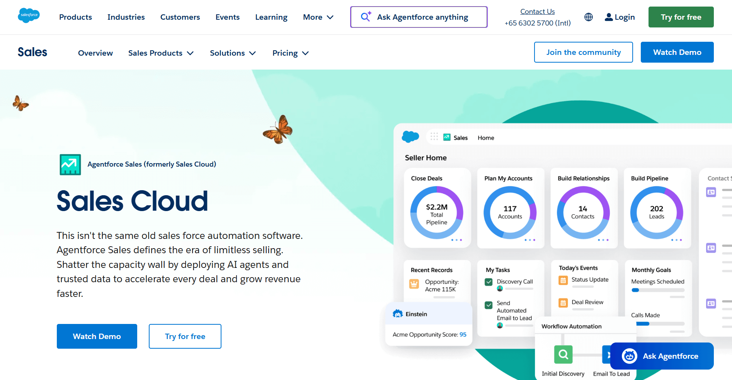732x380 pixels.
Task: Toggle the Discovery Call task checkbox
Action: point(489,282)
